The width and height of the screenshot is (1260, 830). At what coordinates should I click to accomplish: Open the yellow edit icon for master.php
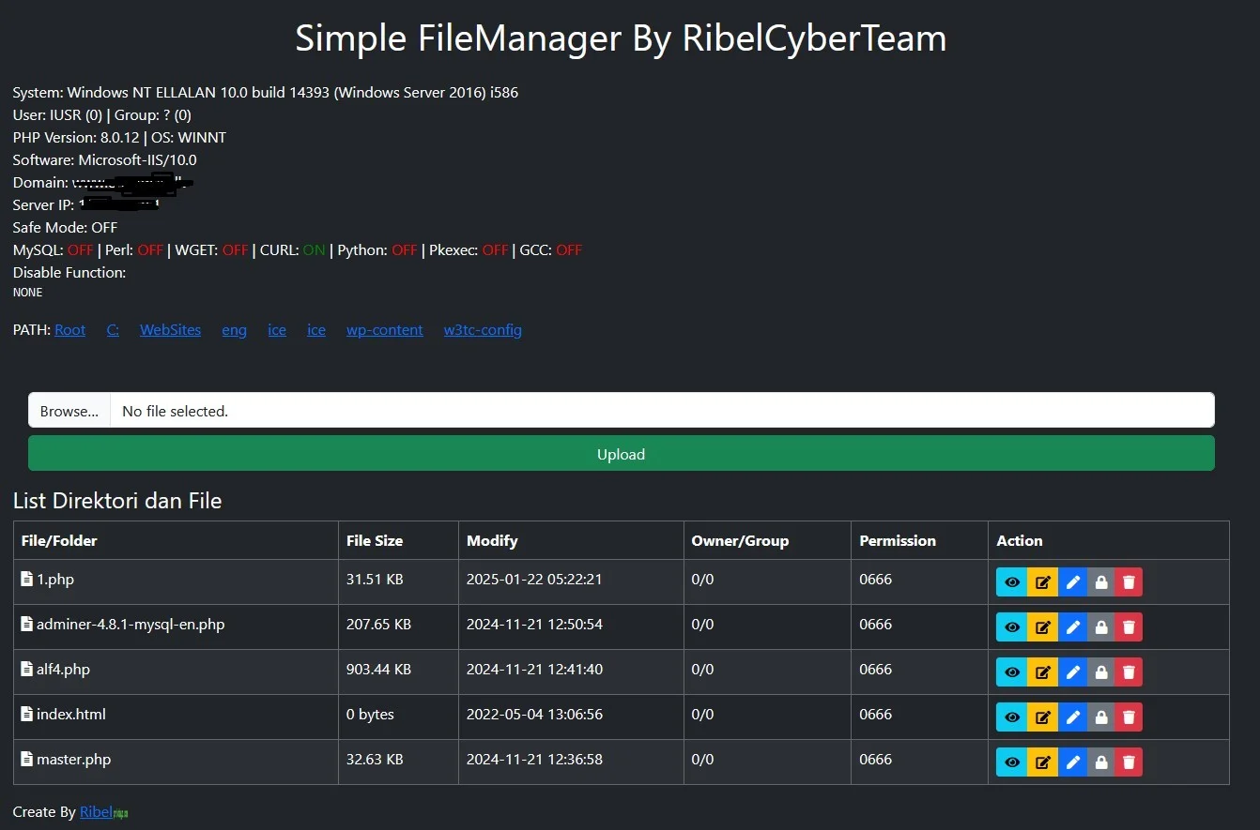point(1043,762)
